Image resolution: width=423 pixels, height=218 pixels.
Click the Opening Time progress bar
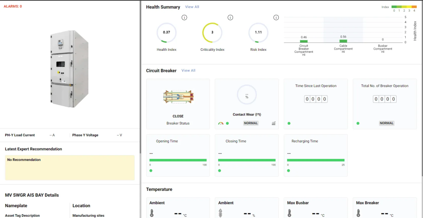pyautogui.click(x=178, y=160)
